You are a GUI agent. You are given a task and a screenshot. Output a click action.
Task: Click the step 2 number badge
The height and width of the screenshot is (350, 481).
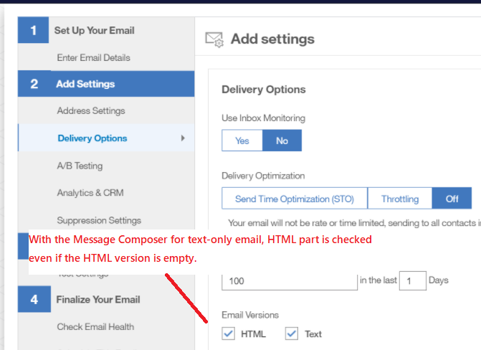point(33,84)
